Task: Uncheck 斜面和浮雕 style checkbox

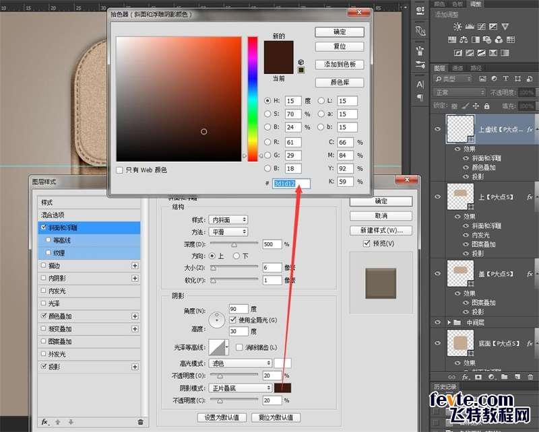Action: tap(44, 227)
